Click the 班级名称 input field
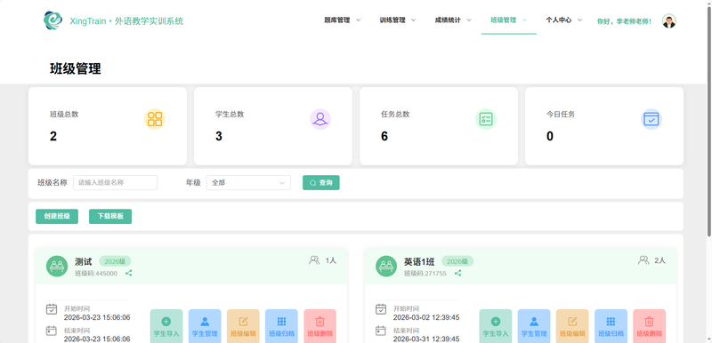This screenshot has height=343, width=712. click(x=116, y=182)
